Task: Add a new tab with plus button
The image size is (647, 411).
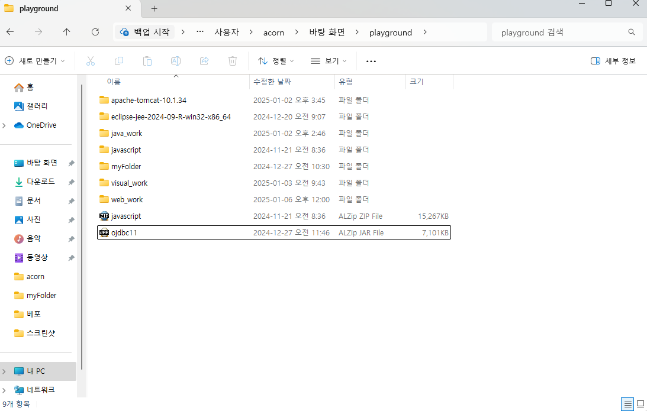Action: coord(154,9)
